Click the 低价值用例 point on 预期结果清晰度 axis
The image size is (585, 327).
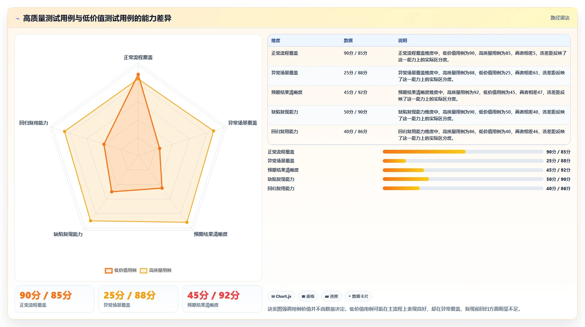click(162, 188)
